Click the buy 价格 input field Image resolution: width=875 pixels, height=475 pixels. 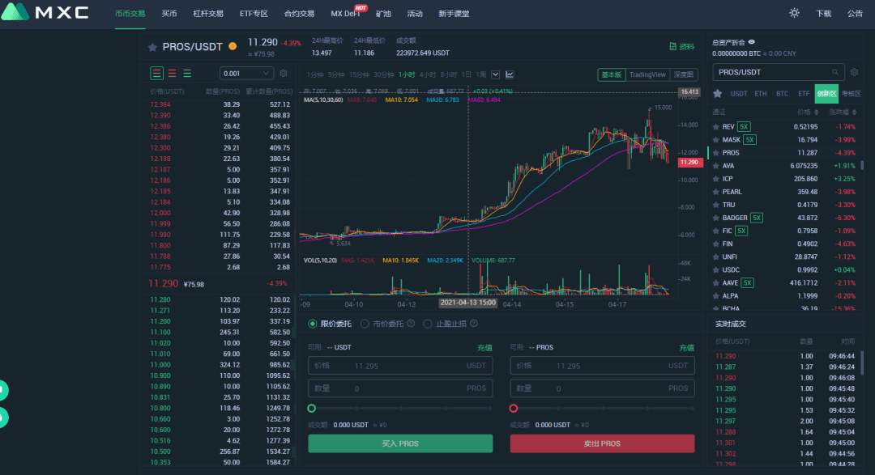400,366
